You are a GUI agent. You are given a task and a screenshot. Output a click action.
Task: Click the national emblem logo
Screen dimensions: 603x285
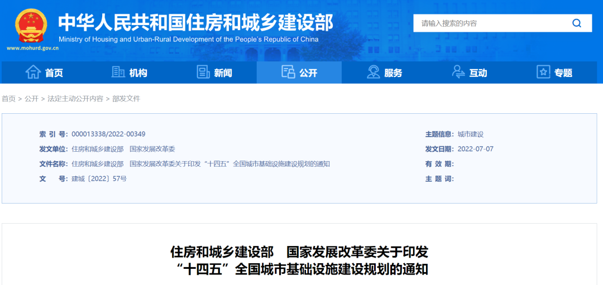31,26
